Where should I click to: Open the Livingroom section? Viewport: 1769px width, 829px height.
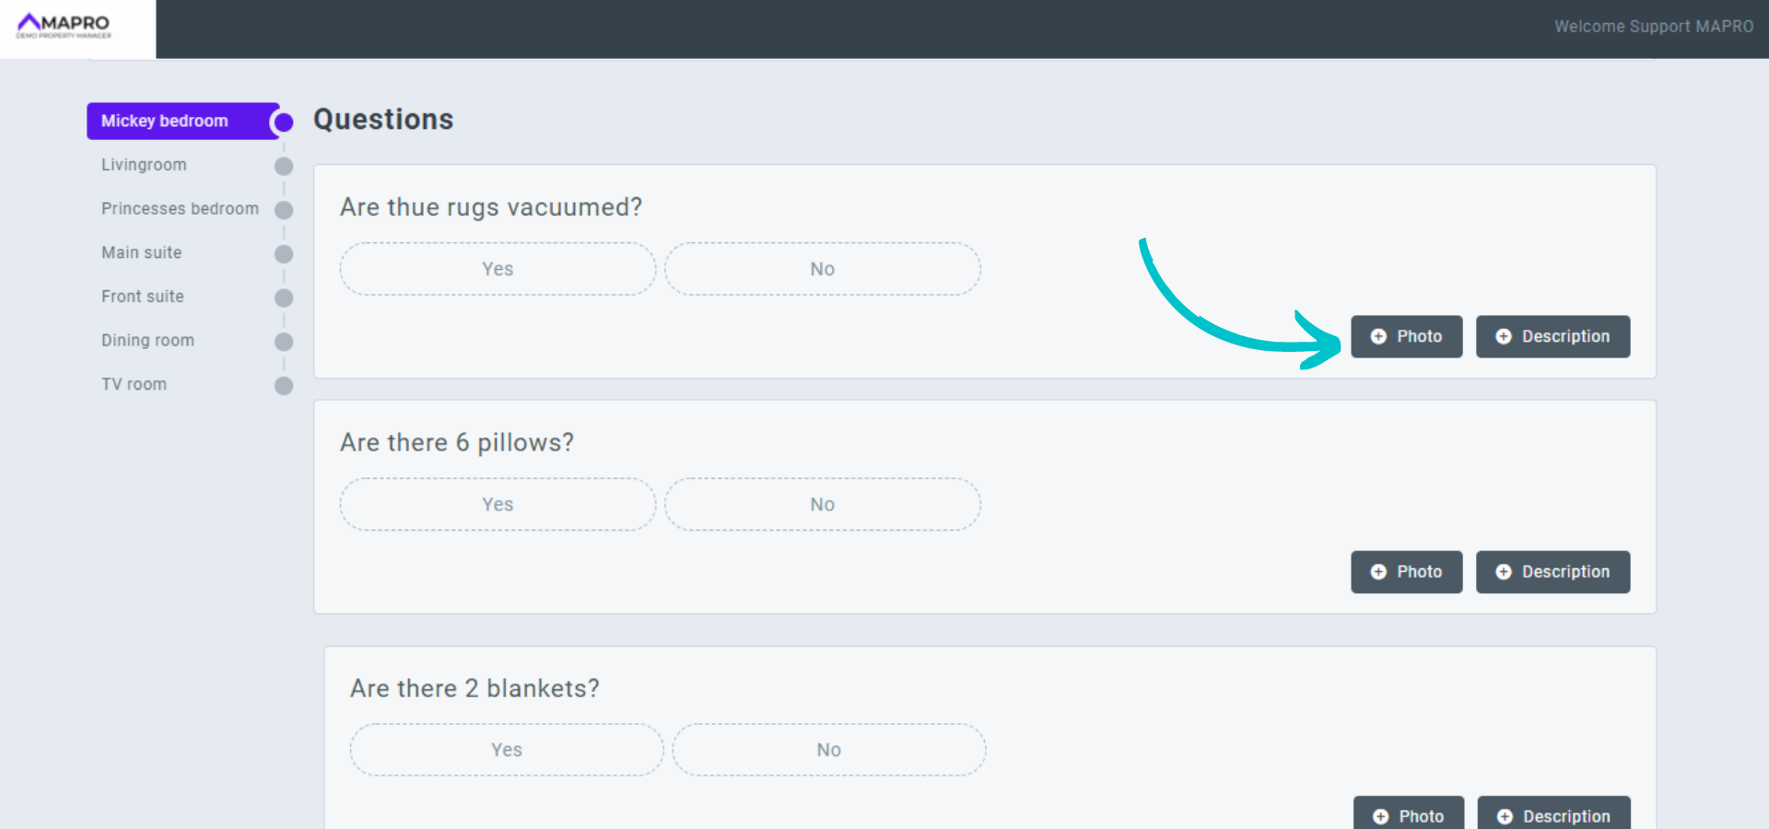144,165
